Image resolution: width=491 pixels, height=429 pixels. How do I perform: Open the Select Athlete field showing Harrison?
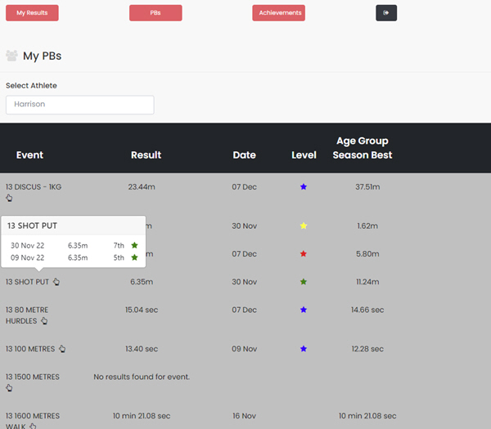[x=79, y=105]
